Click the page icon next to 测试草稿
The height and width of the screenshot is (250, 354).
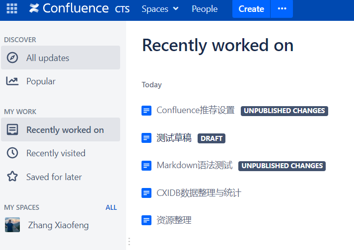coord(146,138)
